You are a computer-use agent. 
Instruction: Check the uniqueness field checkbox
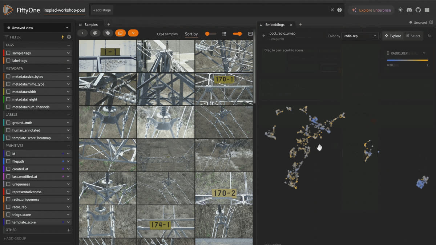pyautogui.click(x=8, y=184)
